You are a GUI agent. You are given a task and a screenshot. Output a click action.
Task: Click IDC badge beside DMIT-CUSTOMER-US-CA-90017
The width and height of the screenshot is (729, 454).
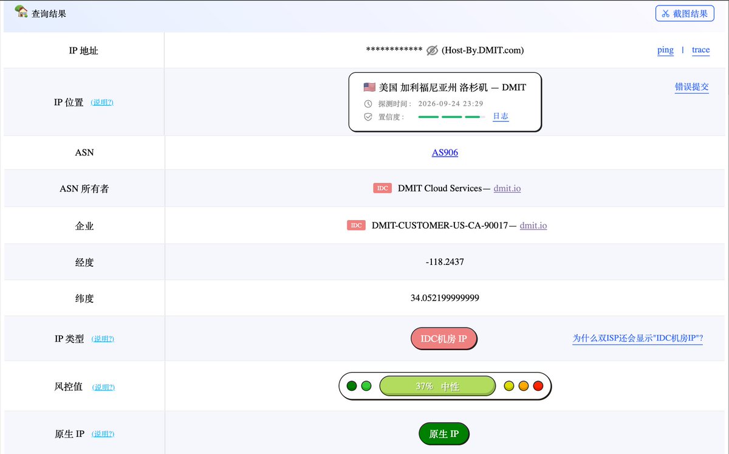pos(357,225)
